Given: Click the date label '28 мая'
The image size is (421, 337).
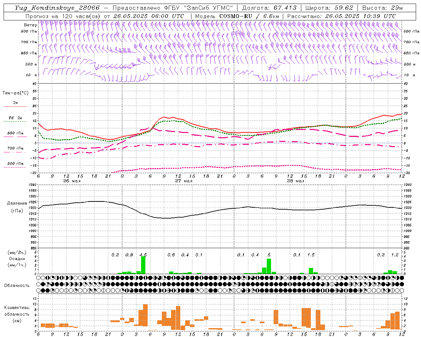Looking at the screenshot, I should click(x=295, y=181).
